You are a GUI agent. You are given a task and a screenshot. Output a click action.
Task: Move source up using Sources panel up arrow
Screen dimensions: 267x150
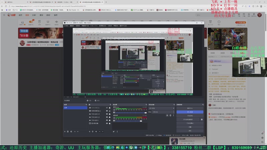tap(99, 132)
